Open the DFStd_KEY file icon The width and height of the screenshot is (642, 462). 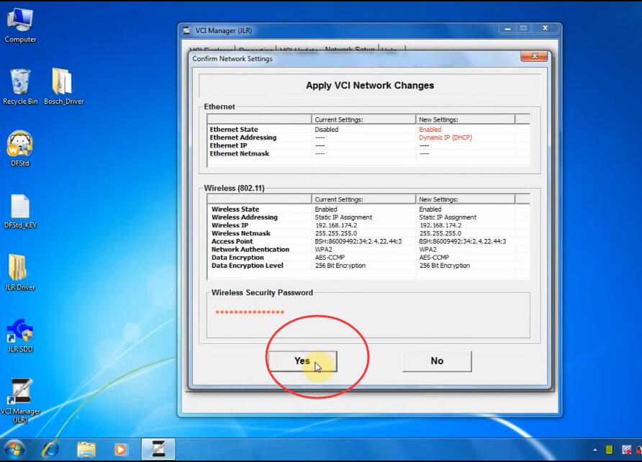pyautogui.click(x=20, y=211)
